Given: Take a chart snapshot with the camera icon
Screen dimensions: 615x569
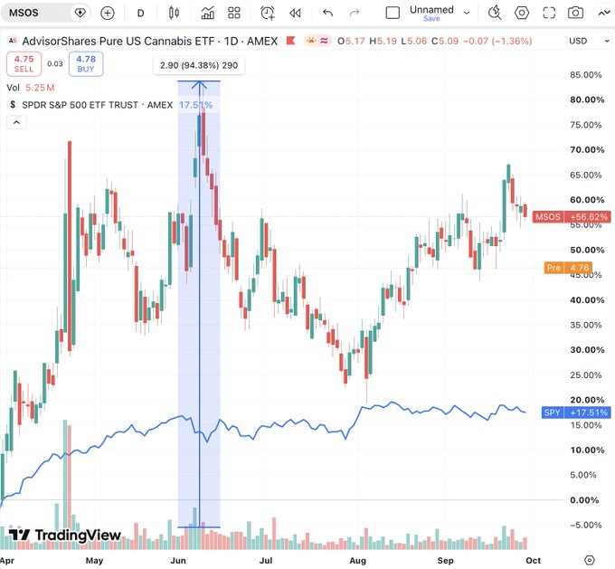Looking at the screenshot, I should (x=575, y=13).
